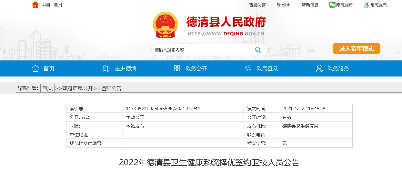Open the 智能问答 link
Image resolution: width=402 pixels, height=171 pixels.
257,5
